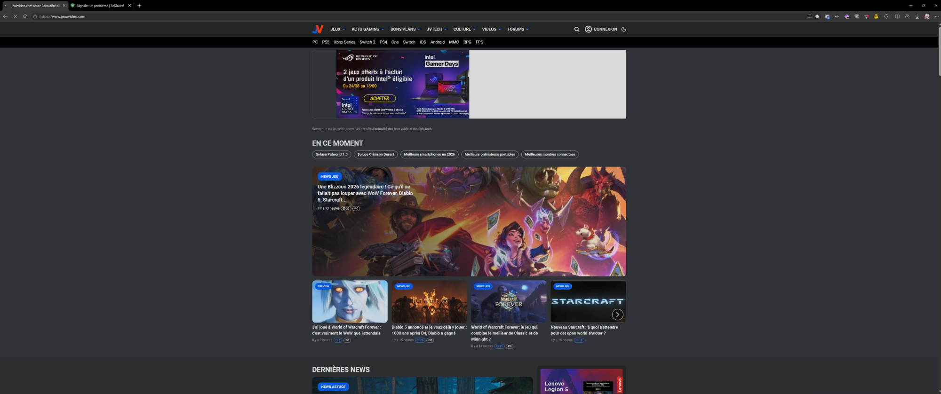The image size is (941, 394).
Task: Select the Android platform link
Action: (x=438, y=42)
